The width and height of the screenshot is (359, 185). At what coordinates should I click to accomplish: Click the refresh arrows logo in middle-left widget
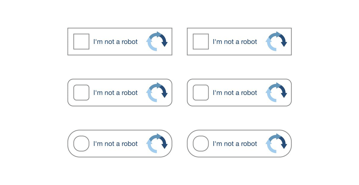pyautogui.click(x=157, y=92)
